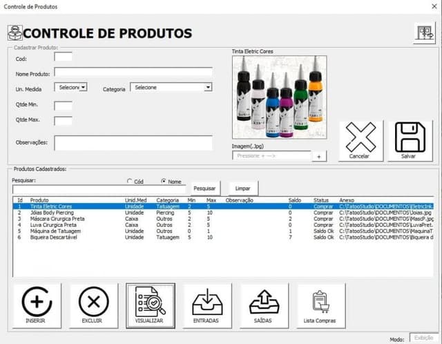
Task: Click the EXCLUIR delete icon button
Action: (94, 305)
